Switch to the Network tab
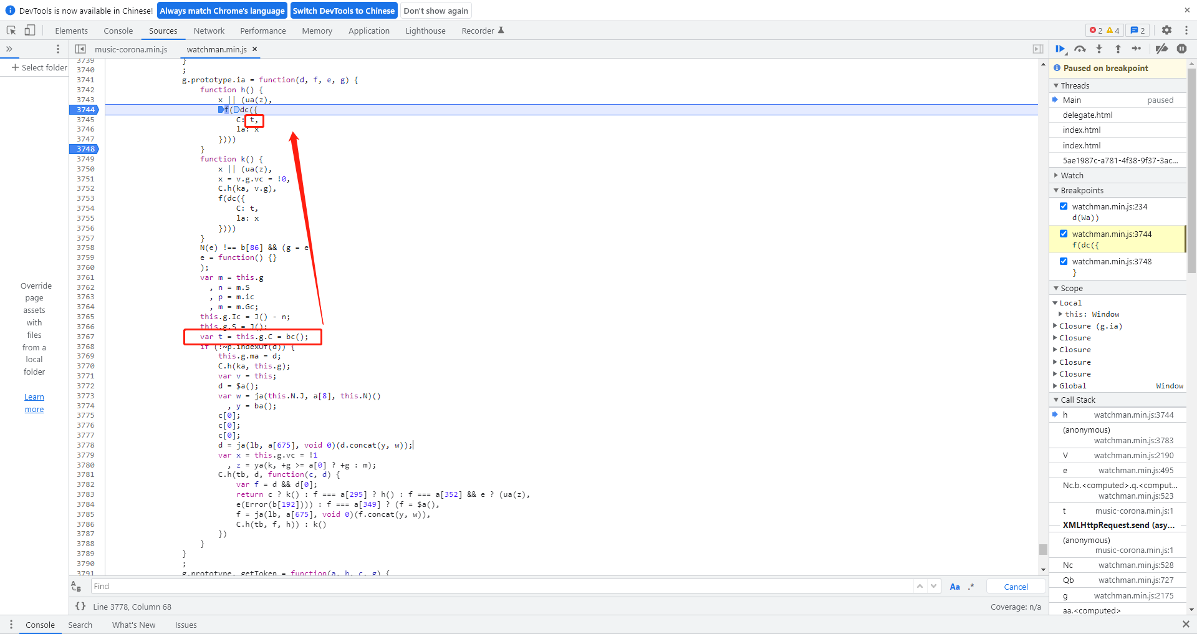The height and width of the screenshot is (634, 1197). click(x=209, y=31)
